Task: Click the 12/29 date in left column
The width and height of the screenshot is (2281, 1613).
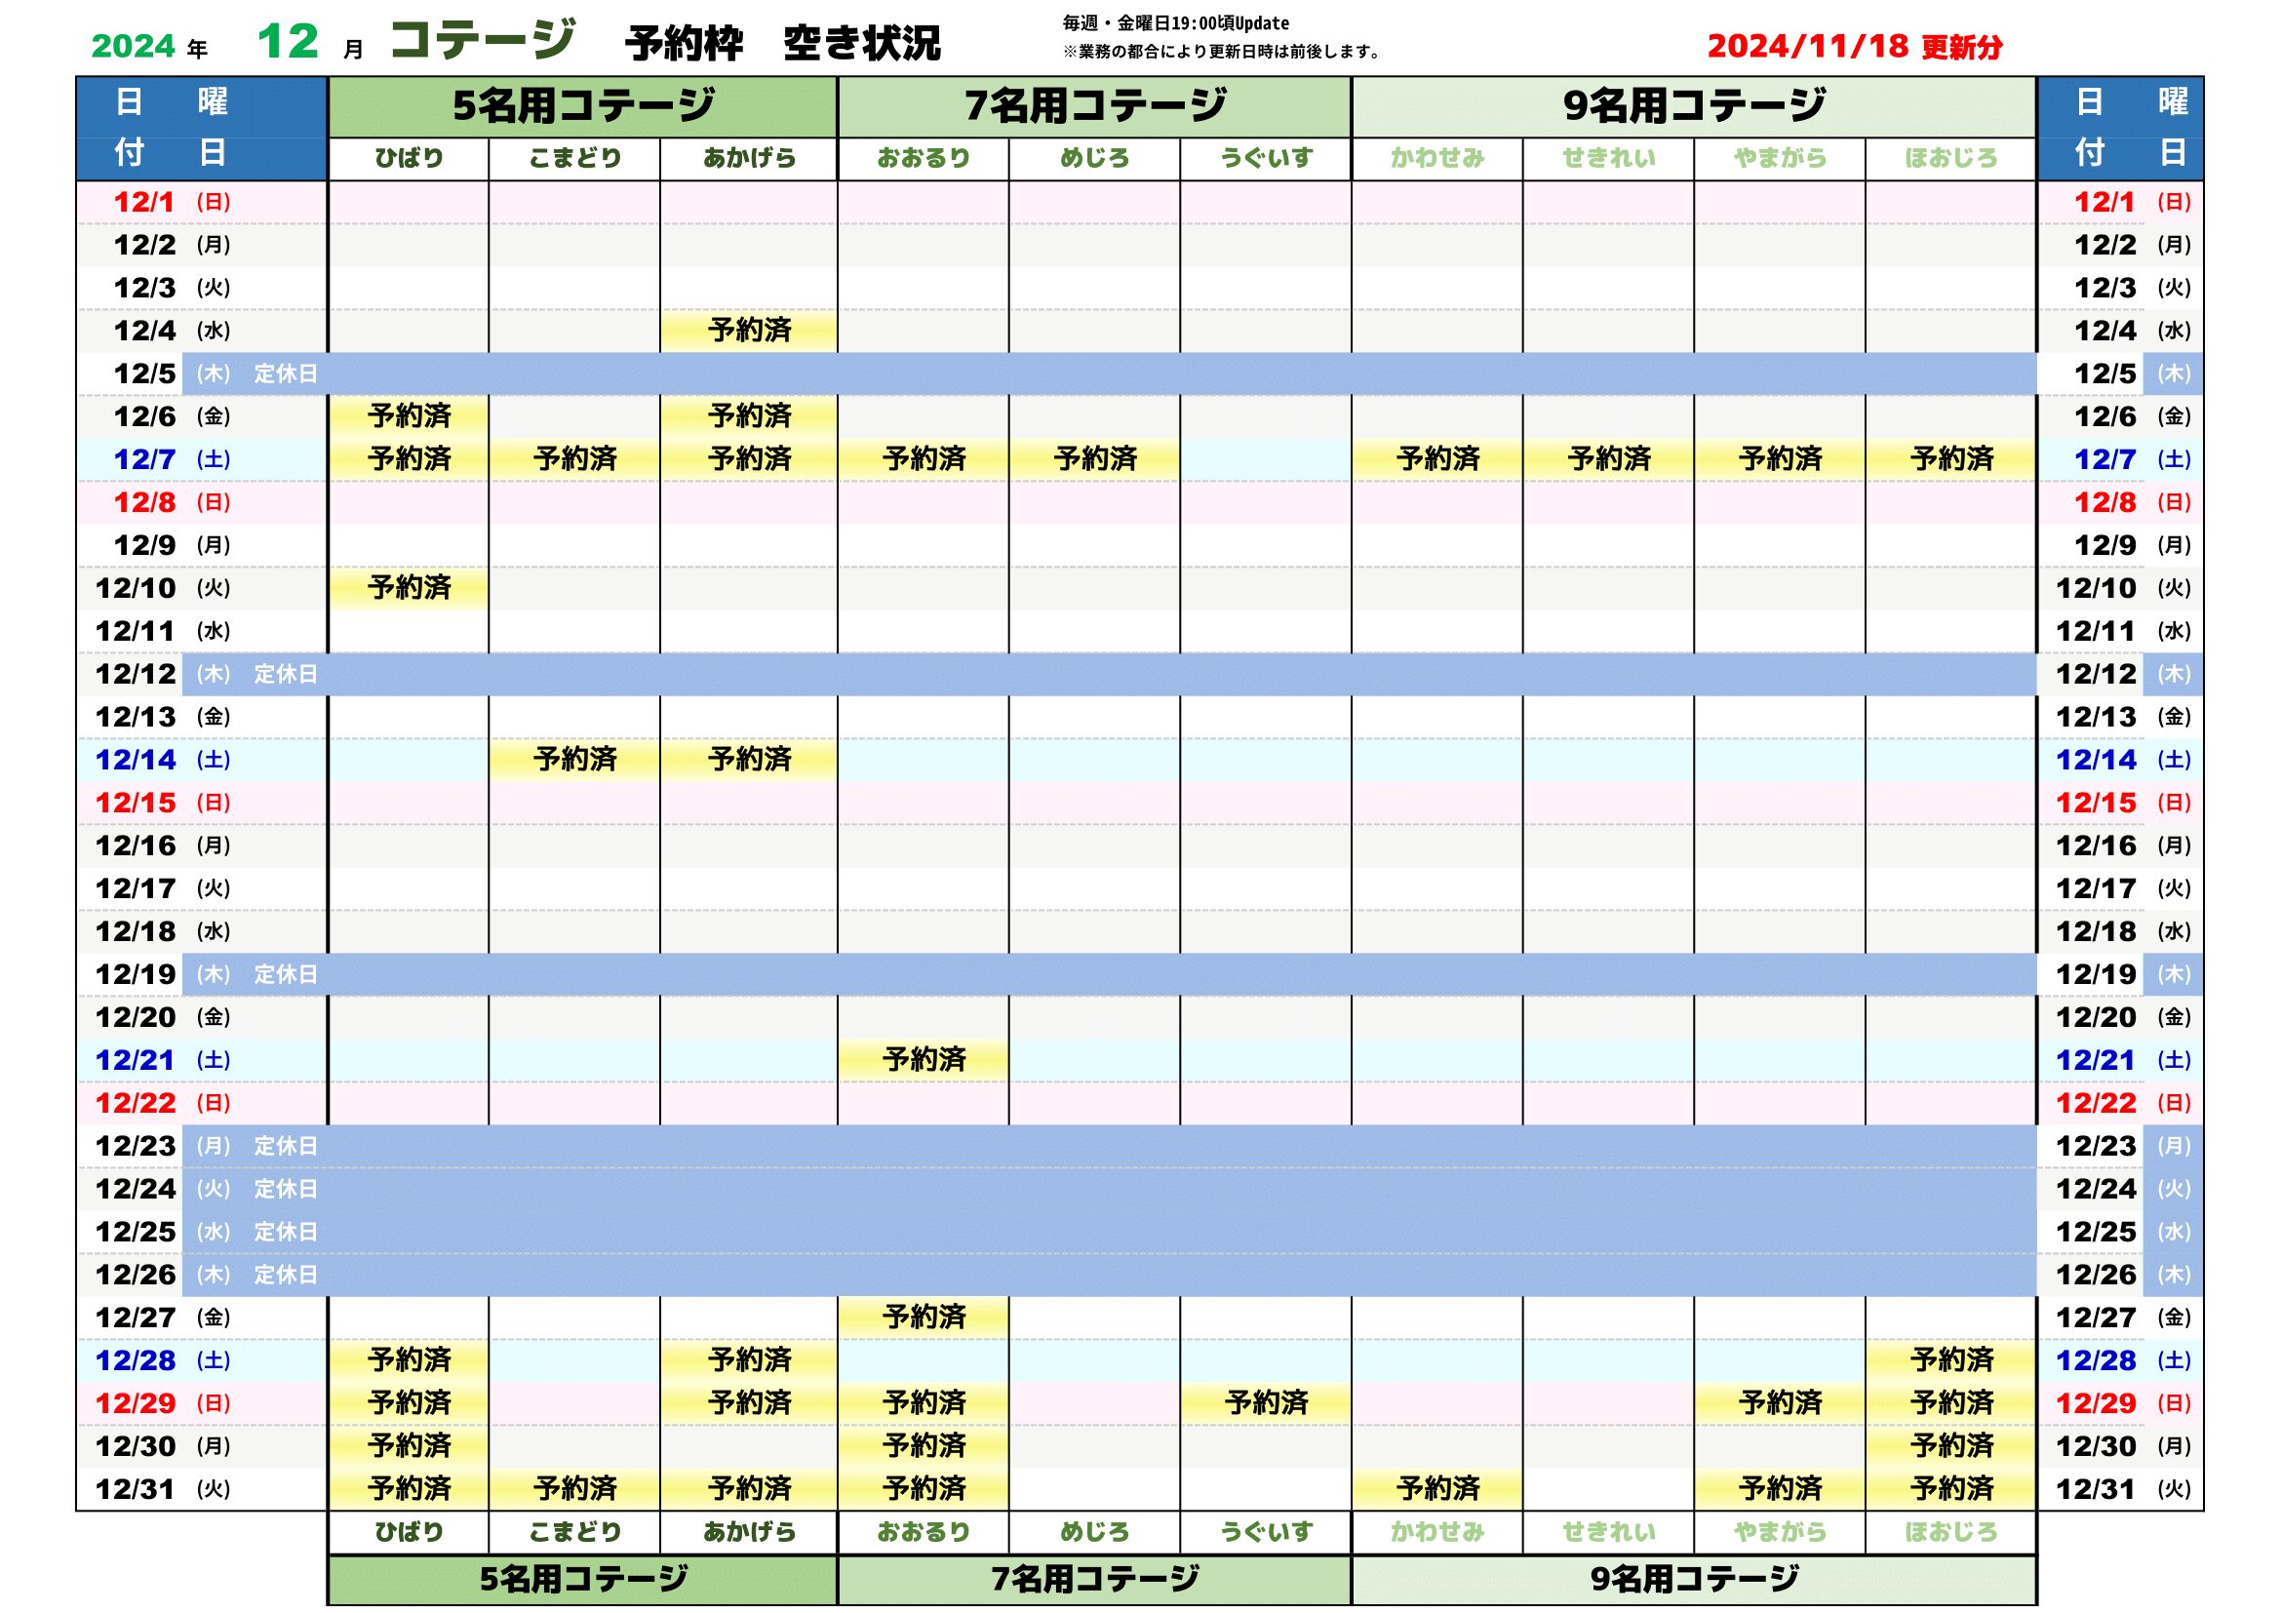Action: [136, 1404]
